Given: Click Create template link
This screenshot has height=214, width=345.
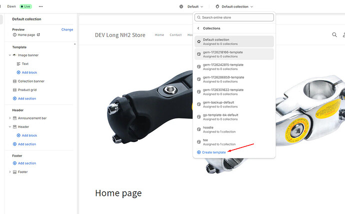Looking at the screenshot, I should point(213,152).
